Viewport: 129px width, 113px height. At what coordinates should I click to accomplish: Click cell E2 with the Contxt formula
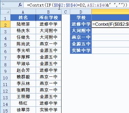coord(110,24)
